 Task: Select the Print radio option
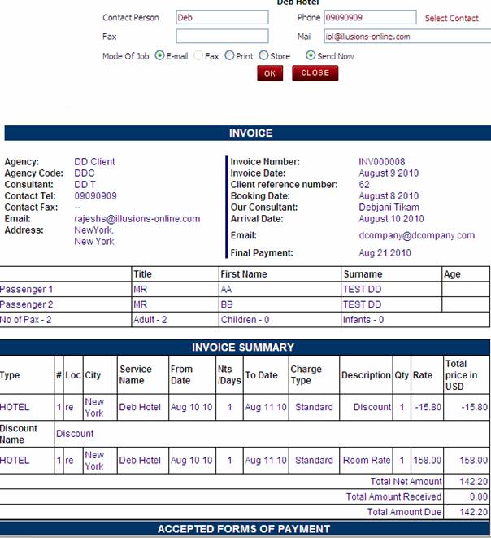229,56
